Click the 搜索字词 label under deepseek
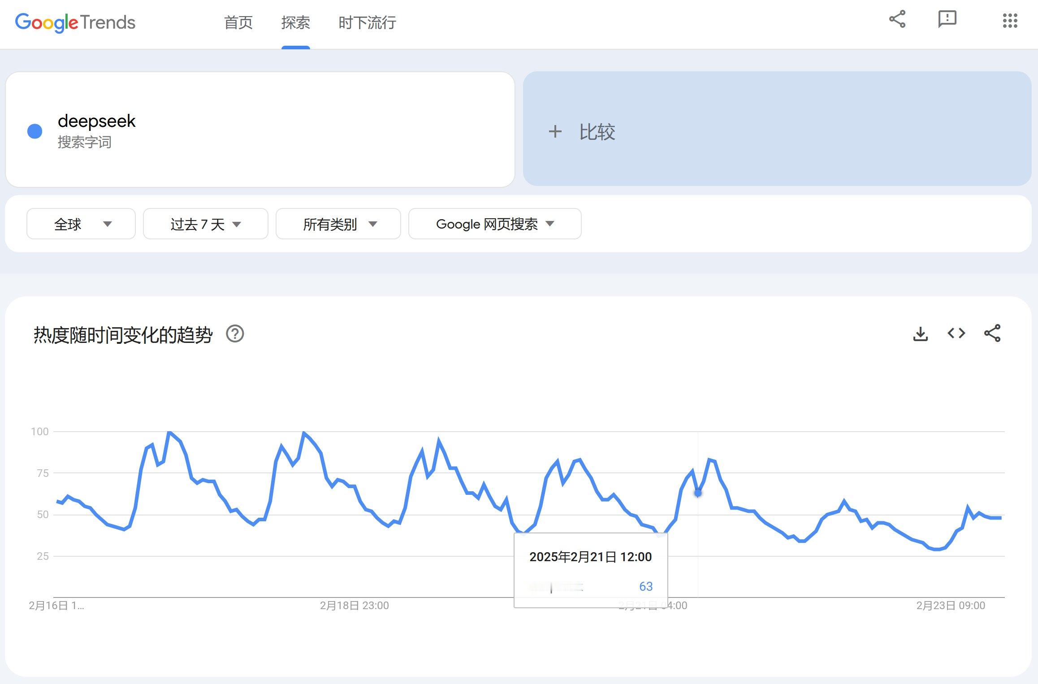This screenshot has width=1038, height=684. coord(84,142)
